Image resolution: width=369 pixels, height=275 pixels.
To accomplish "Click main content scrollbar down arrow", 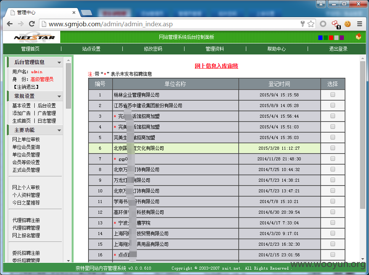I will click(x=363, y=259).
